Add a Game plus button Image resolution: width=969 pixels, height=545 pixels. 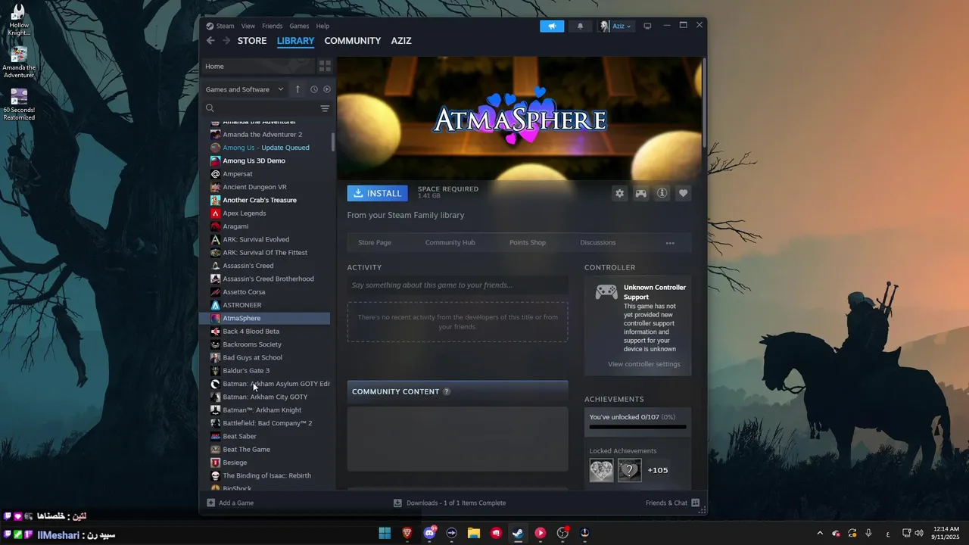point(230,503)
